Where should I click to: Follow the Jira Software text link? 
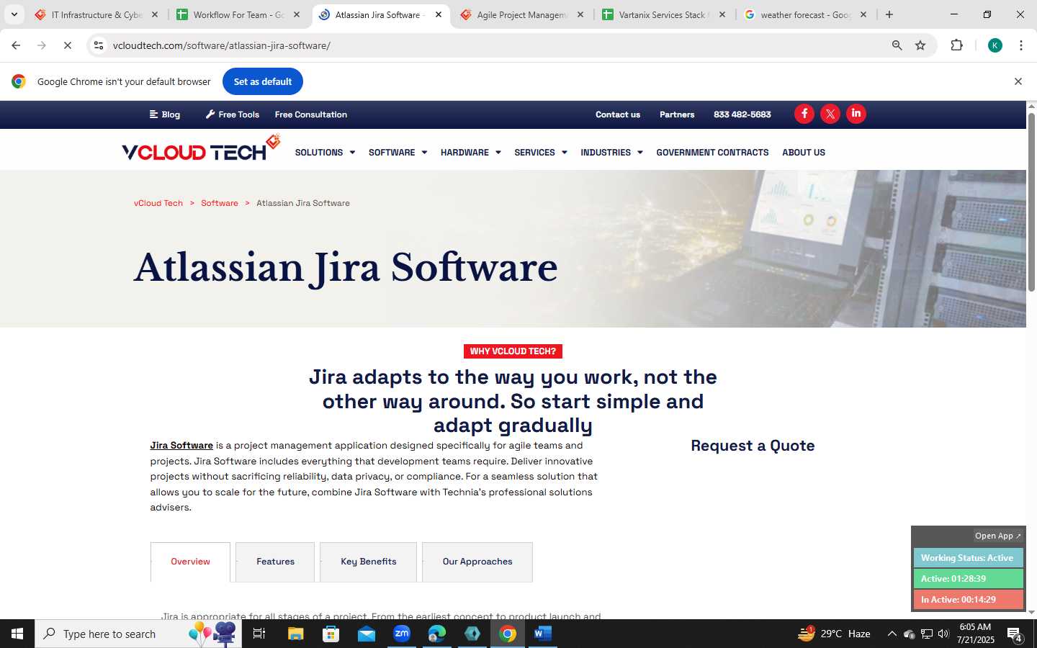pos(181,446)
